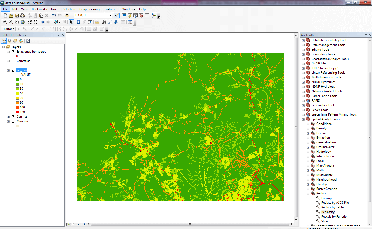Uncheck the Estaciones_bomberos layer
The height and width of the screenshot is (229, 372).
click(13, 52)
